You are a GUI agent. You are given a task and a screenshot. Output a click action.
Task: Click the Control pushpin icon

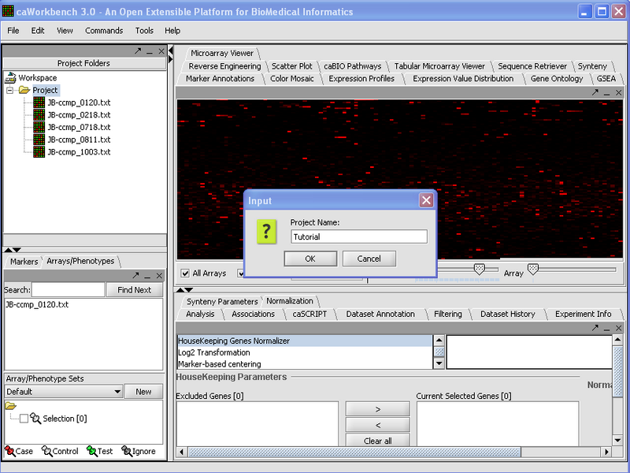46,451
